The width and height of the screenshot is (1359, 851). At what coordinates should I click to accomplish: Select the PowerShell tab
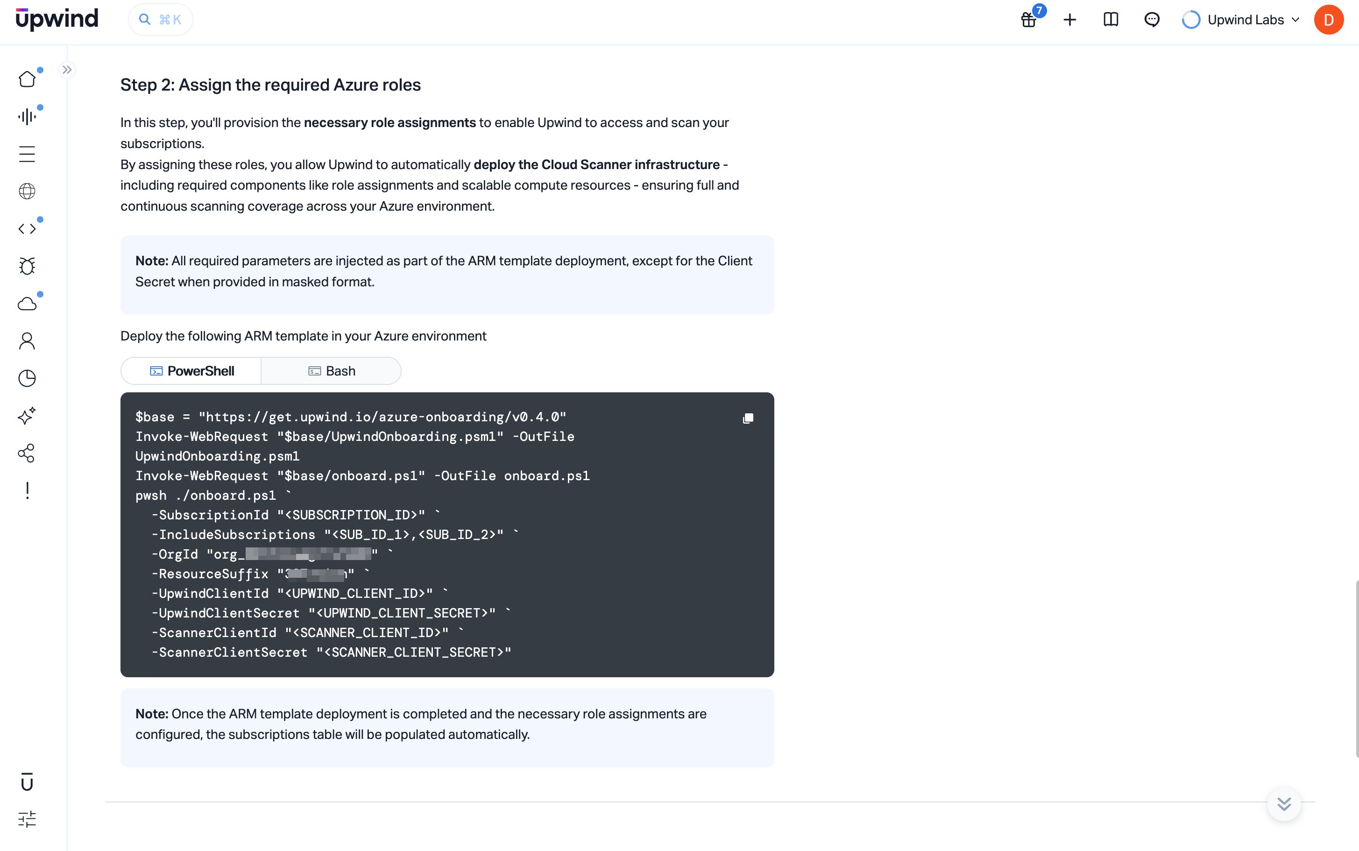click(x=191, y=371)
